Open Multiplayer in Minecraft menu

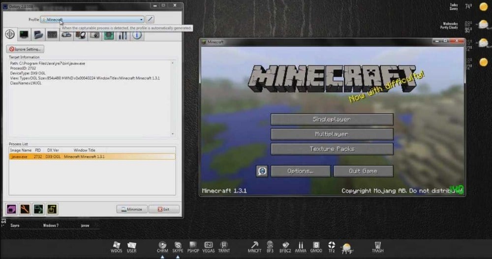coord(332,134)
